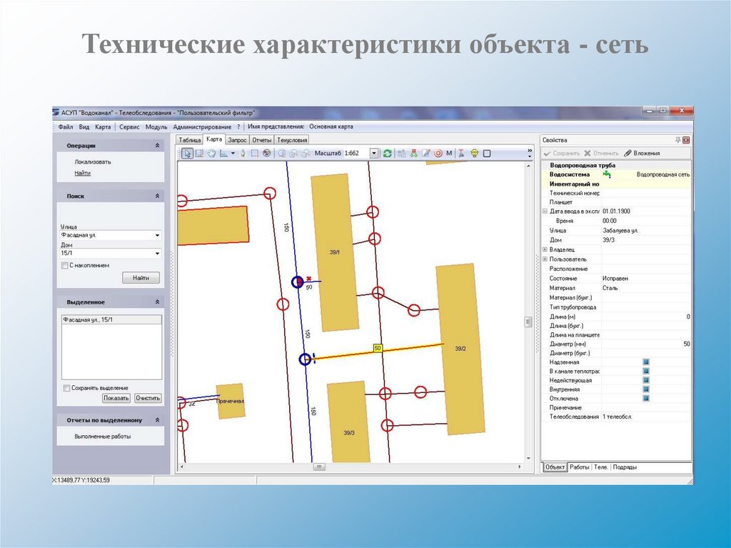Screen dimensions: 731x548
Task: Click the yellow light bulb icon
Action: point(474,154)
